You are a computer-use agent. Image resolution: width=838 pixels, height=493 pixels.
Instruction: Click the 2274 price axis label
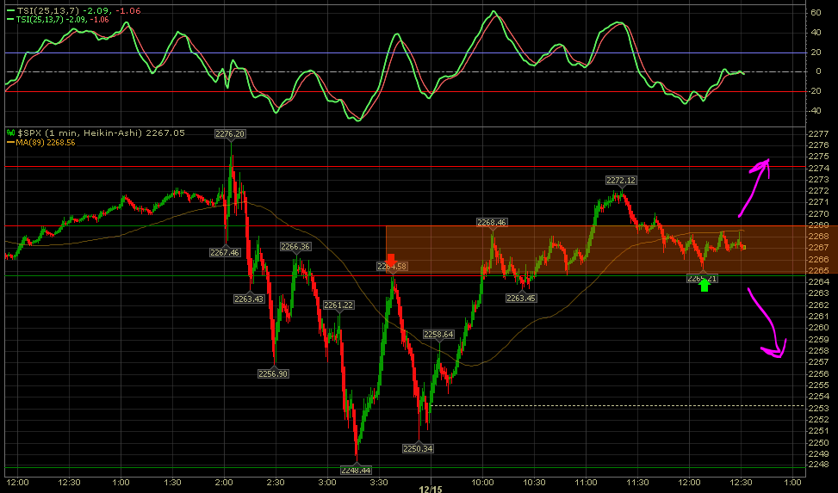coord(819,168)
